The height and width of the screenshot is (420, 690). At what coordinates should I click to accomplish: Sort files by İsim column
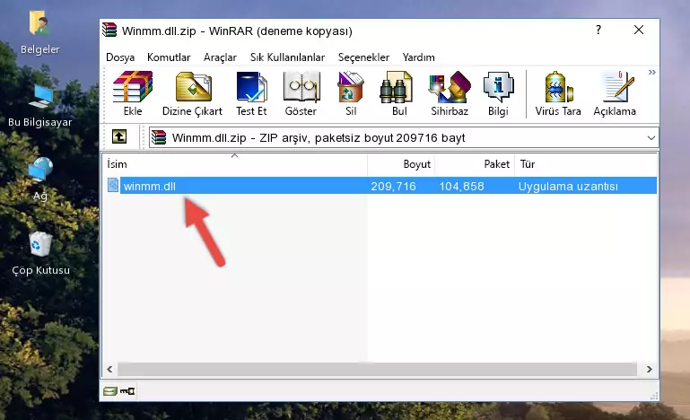(235, 163)
